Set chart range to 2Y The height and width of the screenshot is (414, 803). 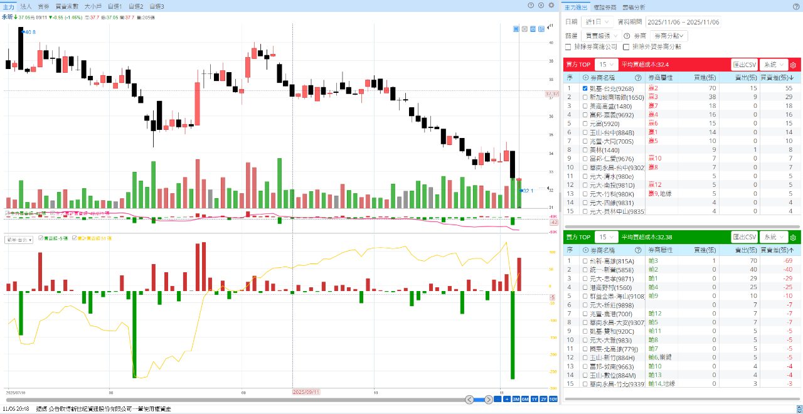tap(543, 399)
